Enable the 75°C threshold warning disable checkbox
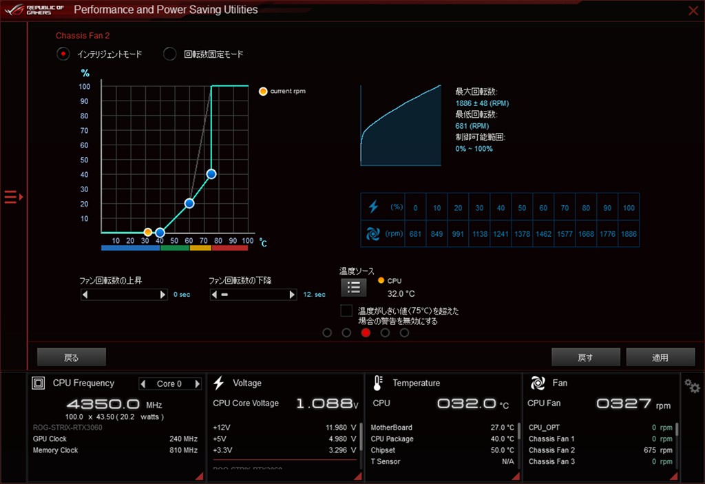The height and width of the screenshot is (484, 705). (346, 311)
